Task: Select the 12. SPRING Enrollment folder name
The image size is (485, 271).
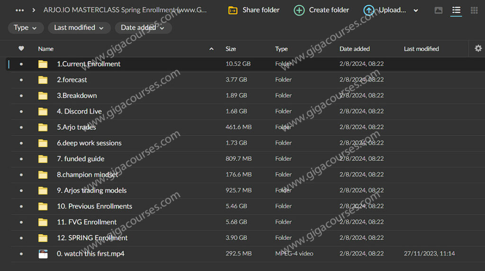Action: 92,238
